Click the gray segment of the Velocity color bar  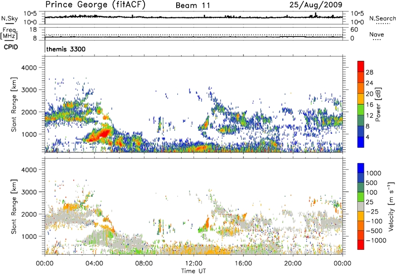click(361, 206)
